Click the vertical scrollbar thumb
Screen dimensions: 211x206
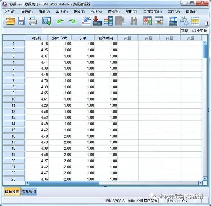click(x=205, y=51)
